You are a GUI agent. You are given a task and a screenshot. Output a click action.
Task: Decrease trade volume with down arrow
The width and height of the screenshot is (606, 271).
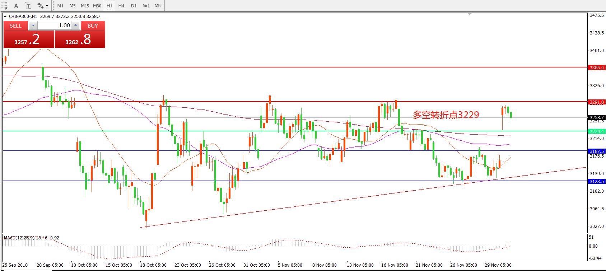[33, 25]
